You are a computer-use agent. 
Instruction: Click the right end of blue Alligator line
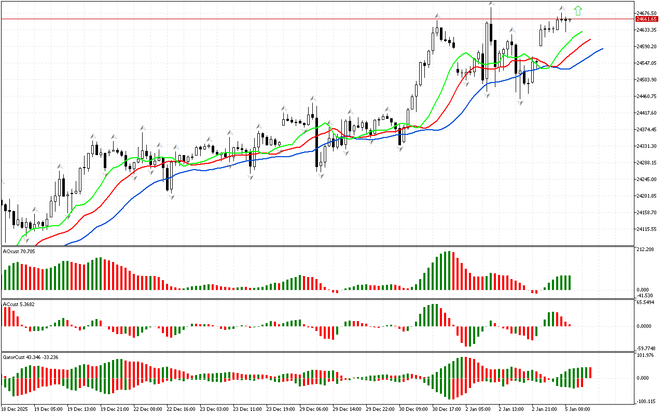(x=602, y=49)
